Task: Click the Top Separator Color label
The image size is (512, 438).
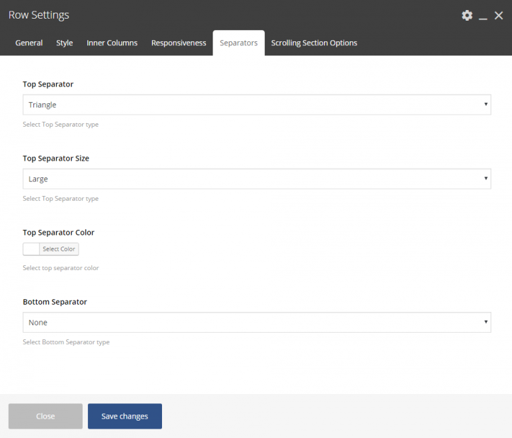Action: (59, 233)
